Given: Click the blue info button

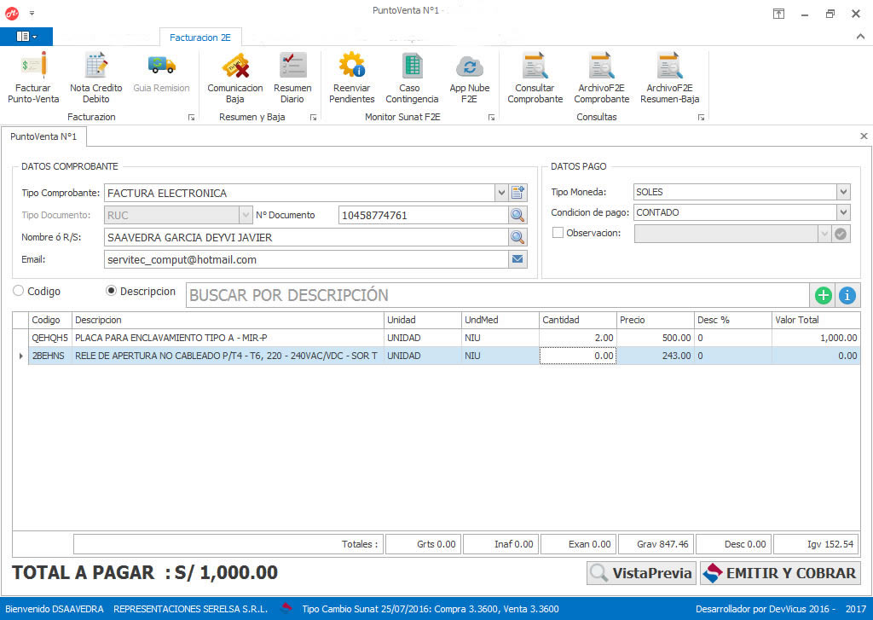Looking at the screenshot, I should point(847,295).
